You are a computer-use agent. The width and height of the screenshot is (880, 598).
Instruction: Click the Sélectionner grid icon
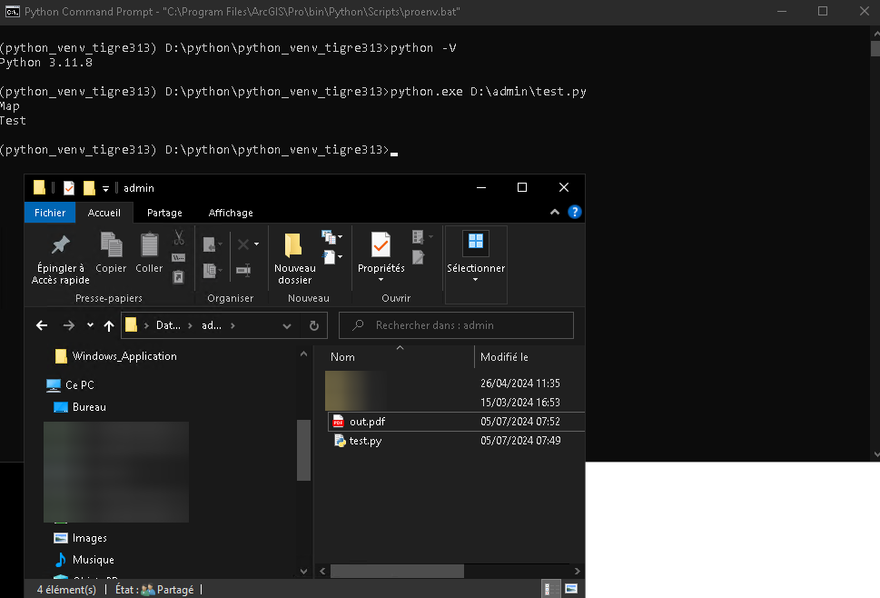pyautogui.click(x=476, y=243)
